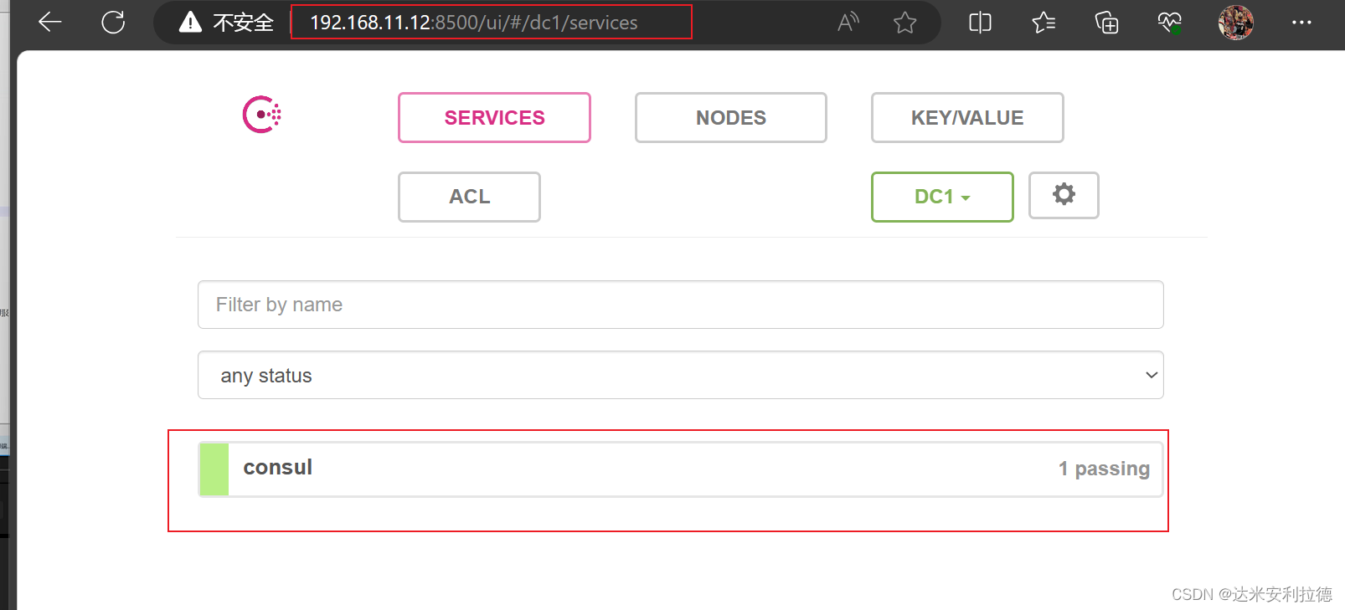This screenshot has width=1345, height=610.
Task: Click the browser back arrow
Action: pyautogui.click(x=50, y=22)
